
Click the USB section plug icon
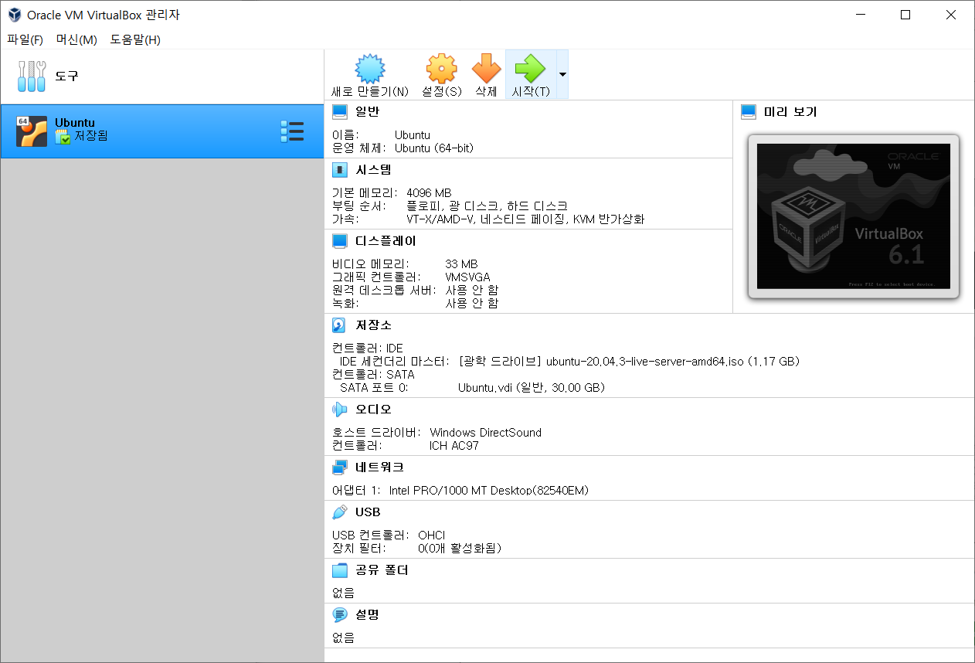[x=340, y=512]
